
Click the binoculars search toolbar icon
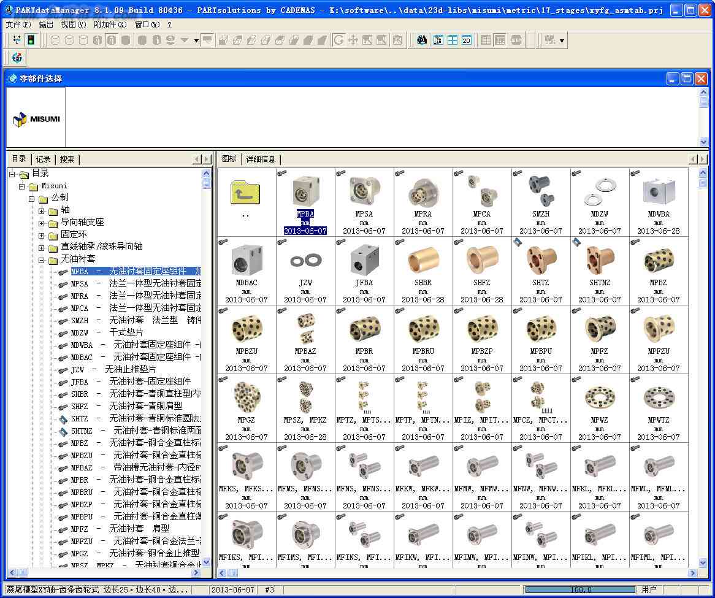pyautogui.click(x=422, y=40)
